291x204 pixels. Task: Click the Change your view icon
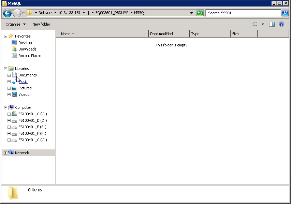point(254,24)
